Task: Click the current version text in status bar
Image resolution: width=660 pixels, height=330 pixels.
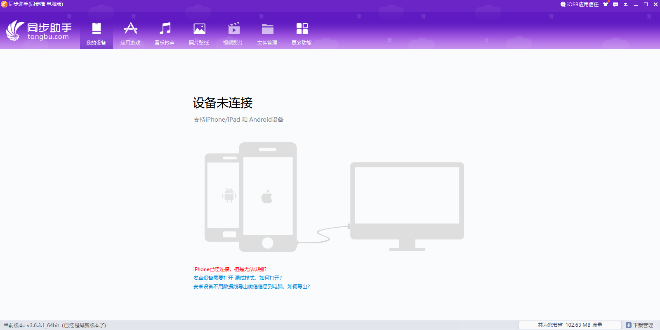Action: point(55,325)
